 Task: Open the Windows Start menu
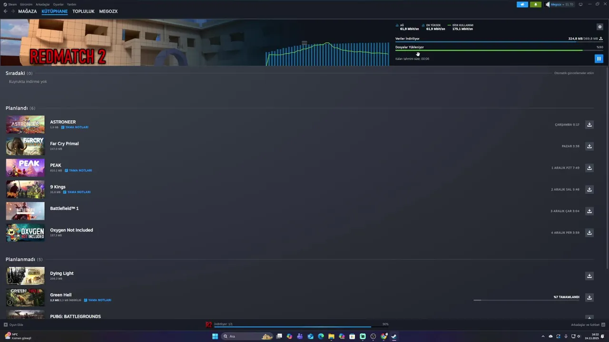tap(215, 336)
